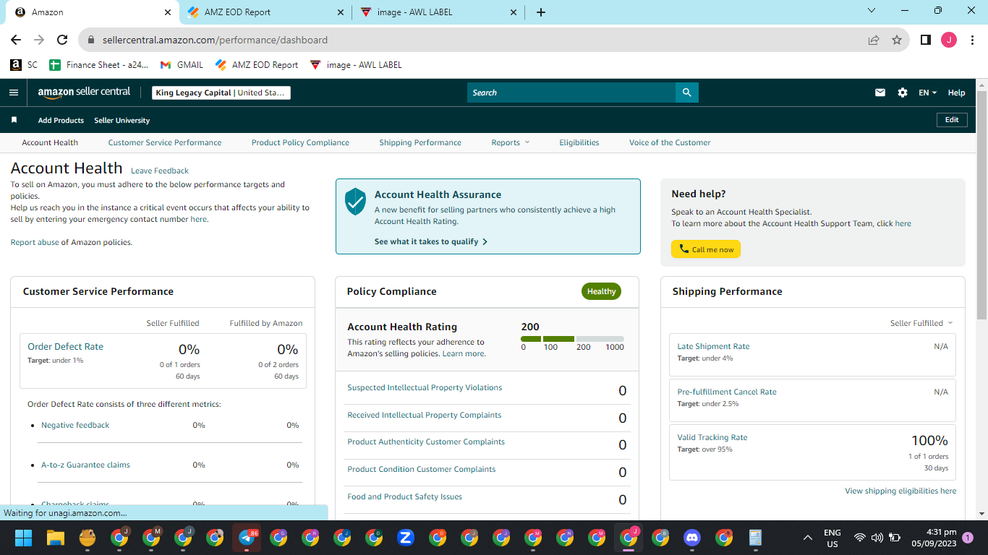The height and width of the screenshot is (555, 988).
Task: Open the Chrome profile avatar J
Action: click(949, 40)
